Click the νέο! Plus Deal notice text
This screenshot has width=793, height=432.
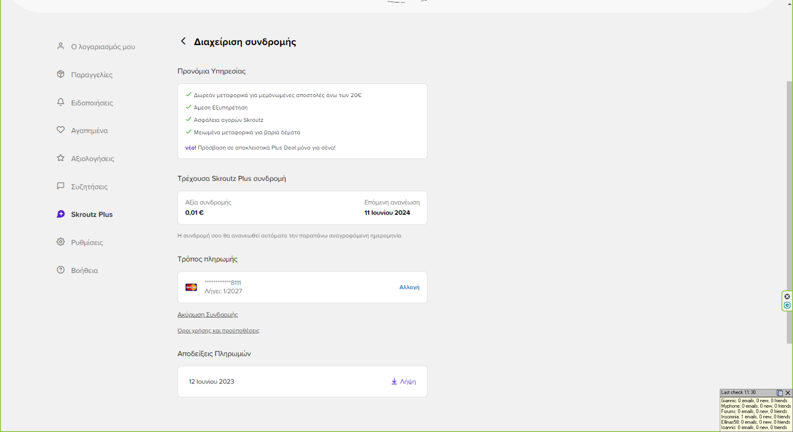tap(260, 148)
